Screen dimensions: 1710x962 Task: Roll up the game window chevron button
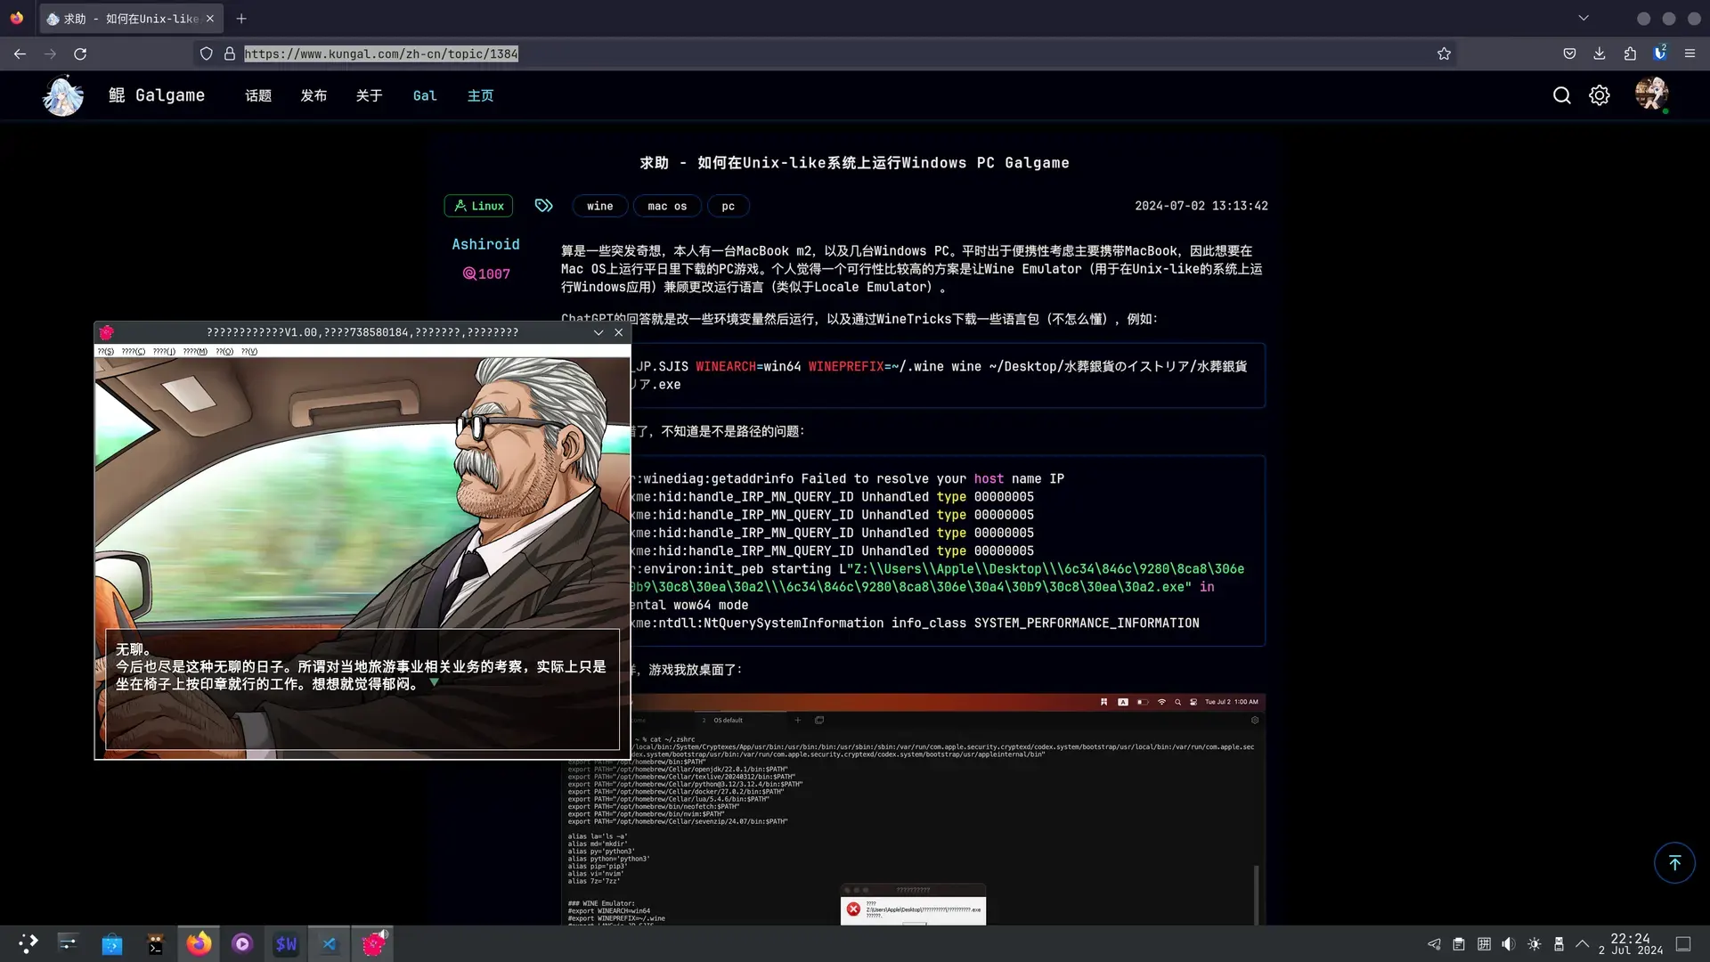tap(598, 332)
